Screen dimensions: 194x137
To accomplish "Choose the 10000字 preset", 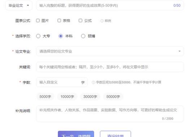I will point(67,97).
